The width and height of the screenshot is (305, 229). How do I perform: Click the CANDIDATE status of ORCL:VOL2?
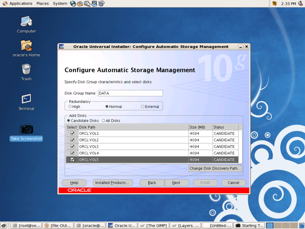(225, 140)
